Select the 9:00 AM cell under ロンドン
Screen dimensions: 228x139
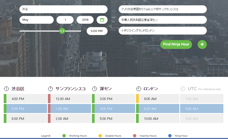click(x=158, y=109)
